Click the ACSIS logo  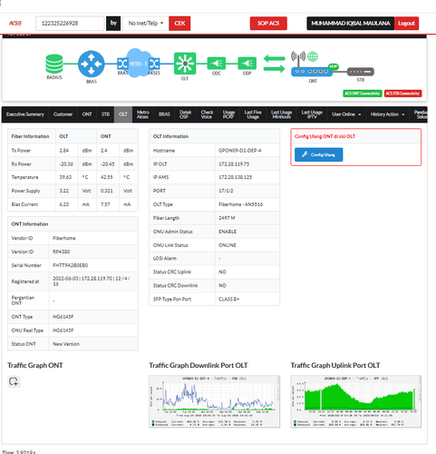pos(15,24)
